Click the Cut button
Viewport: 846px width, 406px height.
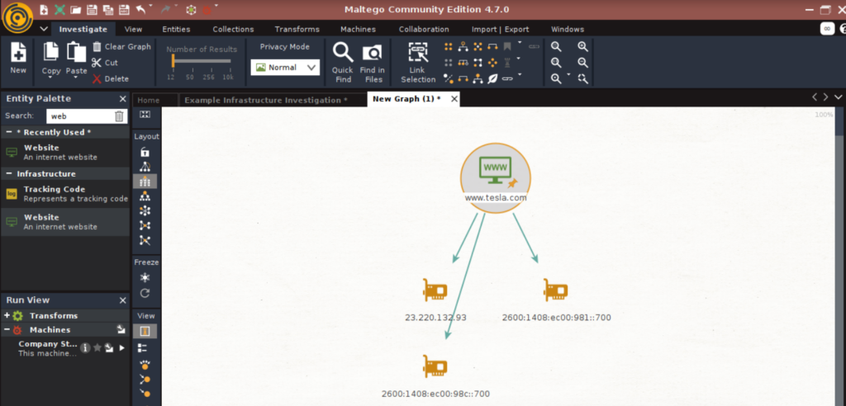tap(105, 63)
